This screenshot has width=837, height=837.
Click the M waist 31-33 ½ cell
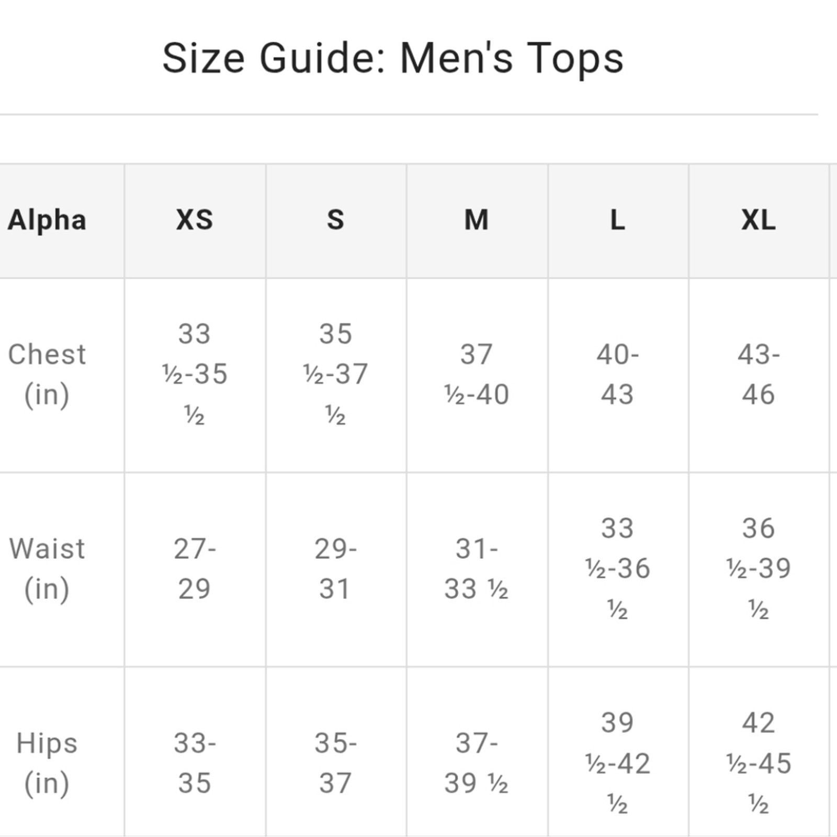coord(477,569)
